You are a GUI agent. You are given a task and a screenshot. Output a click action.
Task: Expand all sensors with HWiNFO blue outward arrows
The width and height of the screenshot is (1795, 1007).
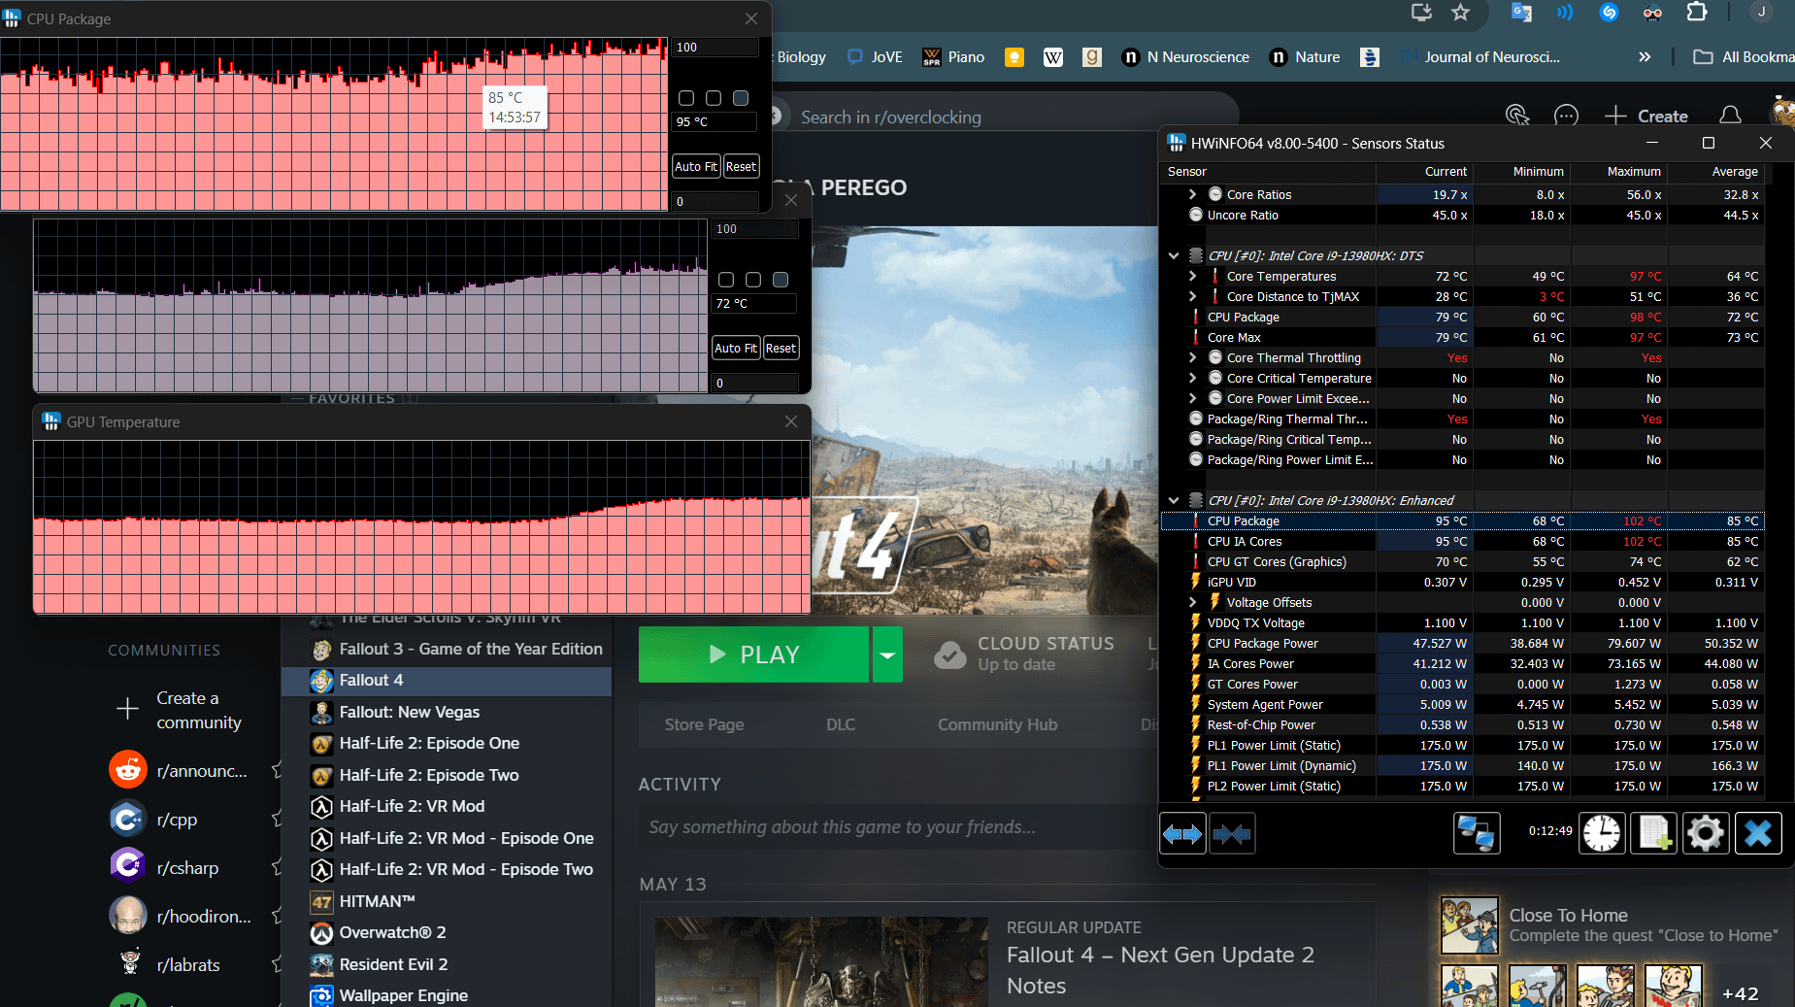click(1183, 833)
